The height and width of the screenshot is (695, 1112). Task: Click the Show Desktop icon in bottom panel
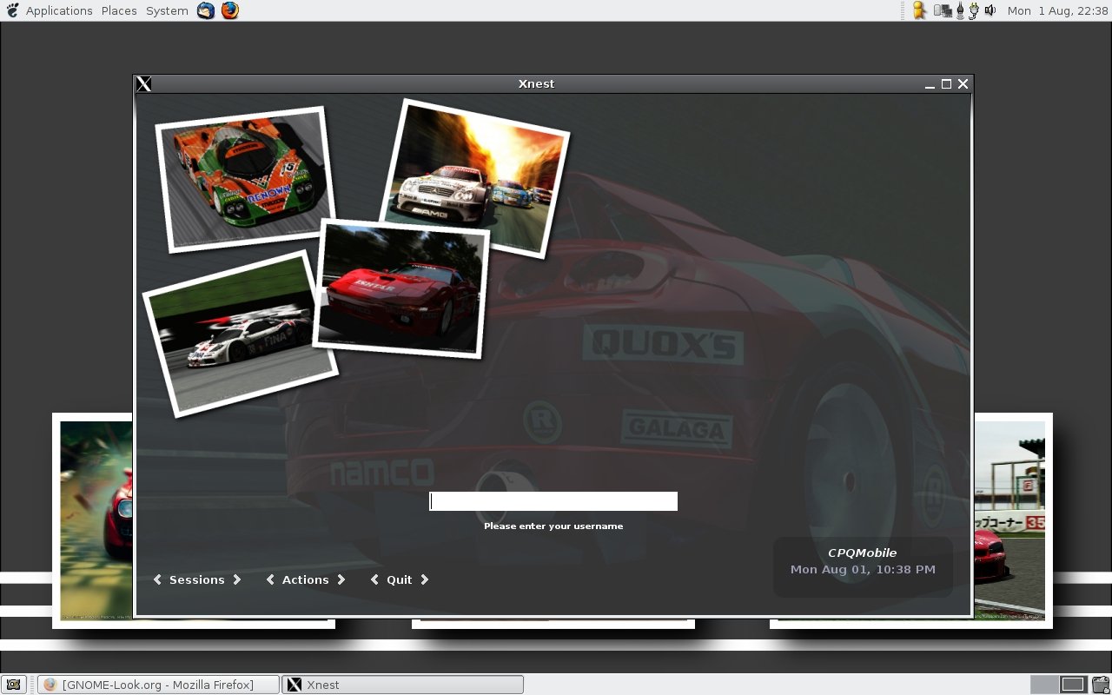pyautogui.click(x=13, y=685)
